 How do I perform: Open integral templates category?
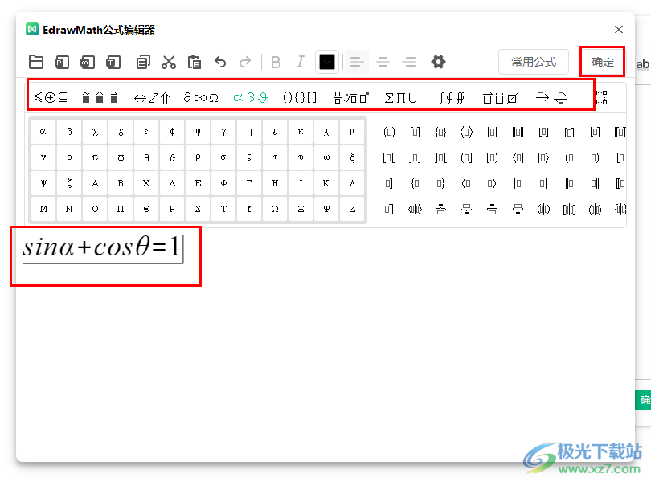pyautogui.click(x=452, y=97)
